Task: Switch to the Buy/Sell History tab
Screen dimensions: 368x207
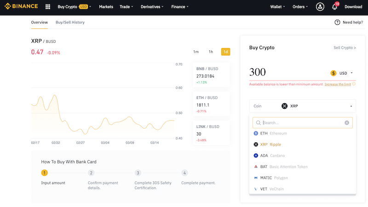Action: pos(70,22)
